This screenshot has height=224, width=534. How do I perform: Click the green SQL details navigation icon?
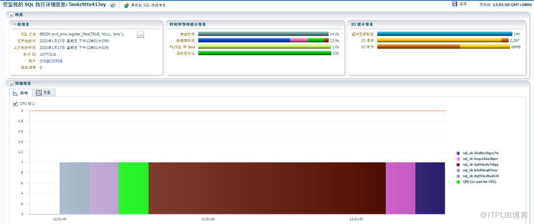coord(127,5)
